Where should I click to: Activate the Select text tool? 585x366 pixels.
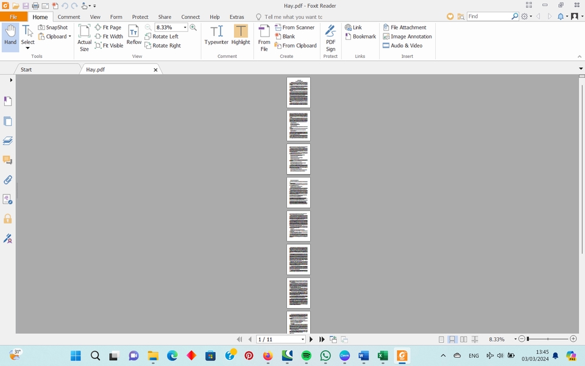[x=27, y=34]
